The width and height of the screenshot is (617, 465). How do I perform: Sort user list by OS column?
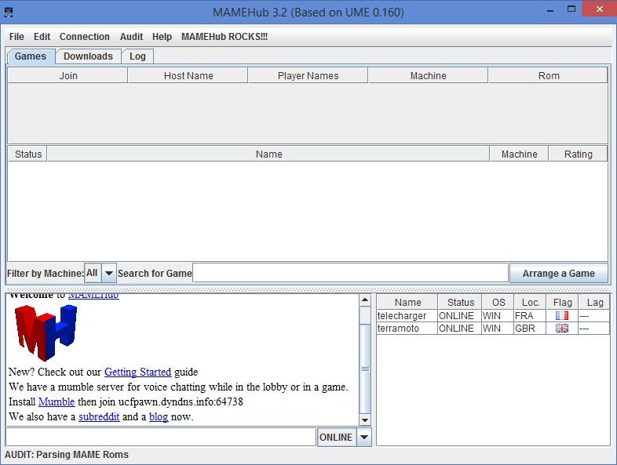tap(498, 302)
